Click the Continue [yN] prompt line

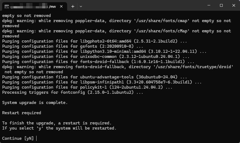(x=18, y=138)
